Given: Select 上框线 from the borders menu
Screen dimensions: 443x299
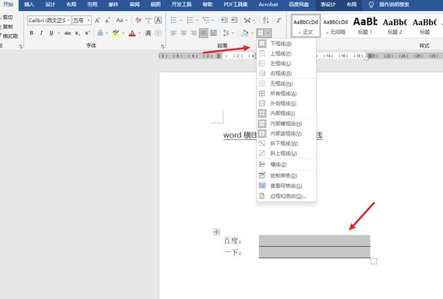Looking at the screenshot, I should (x=286, y=53).
